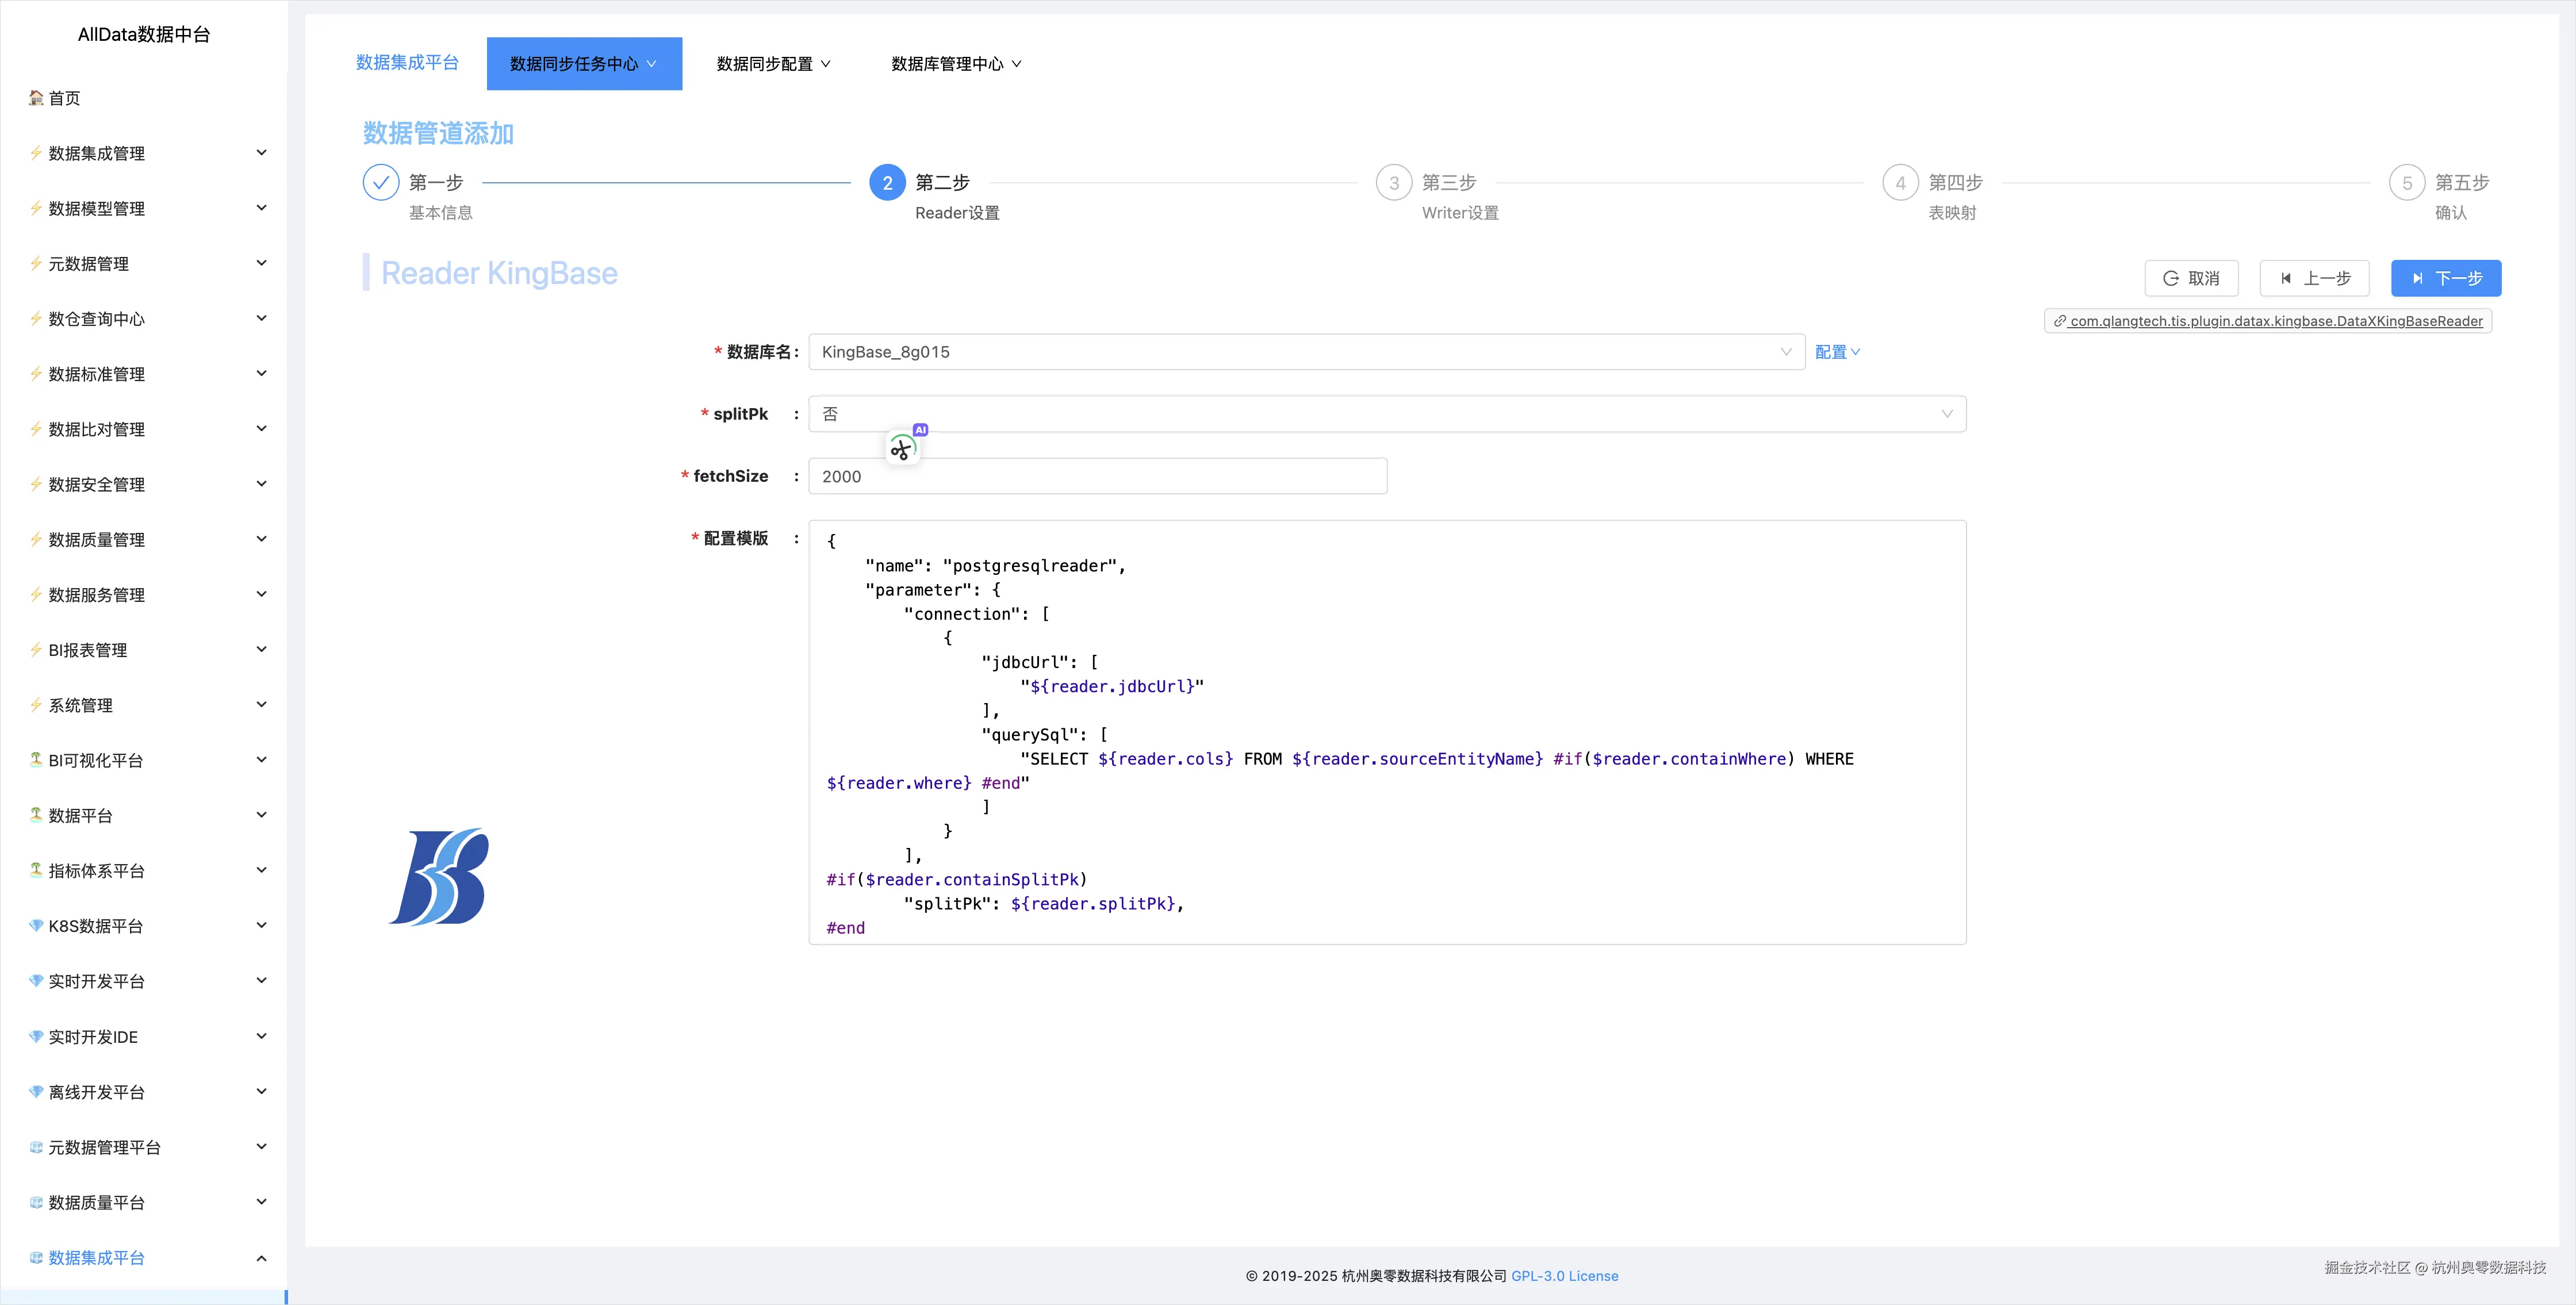Click the 取消 button
This screenshot has height=1305, width=2576.
[x=2191, y=278]
